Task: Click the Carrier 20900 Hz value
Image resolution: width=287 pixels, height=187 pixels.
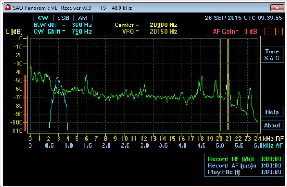Action: (163, 25)
